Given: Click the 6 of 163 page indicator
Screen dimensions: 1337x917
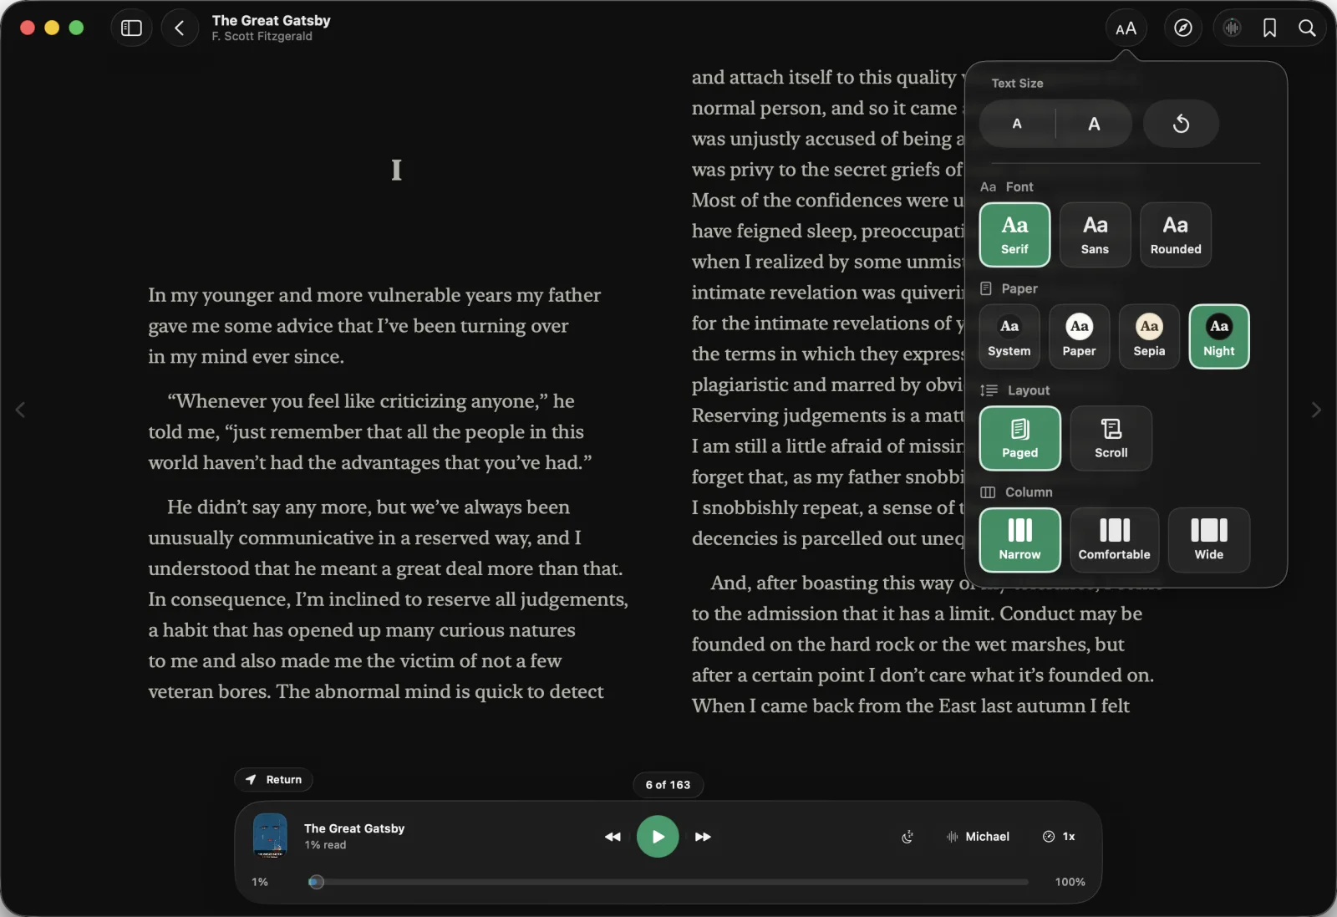Looking at the screenshot, I should click(668, 785).
